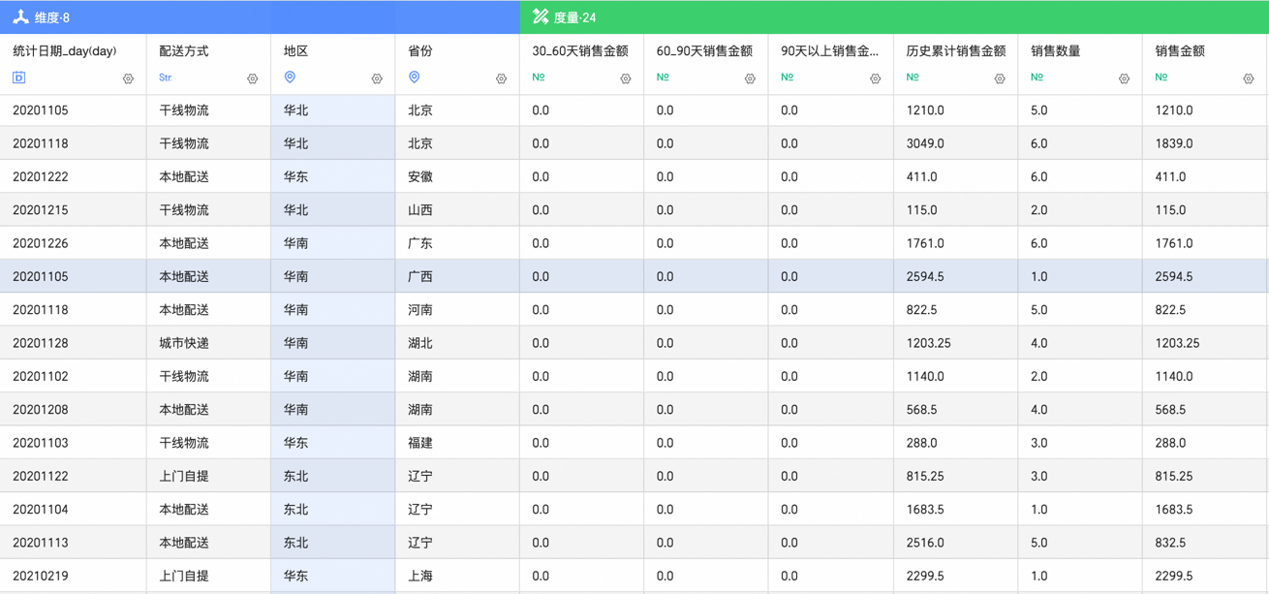Select the 广西 province cell
This screenshot has width=1269, height=594.
click(x=457, y=276)
